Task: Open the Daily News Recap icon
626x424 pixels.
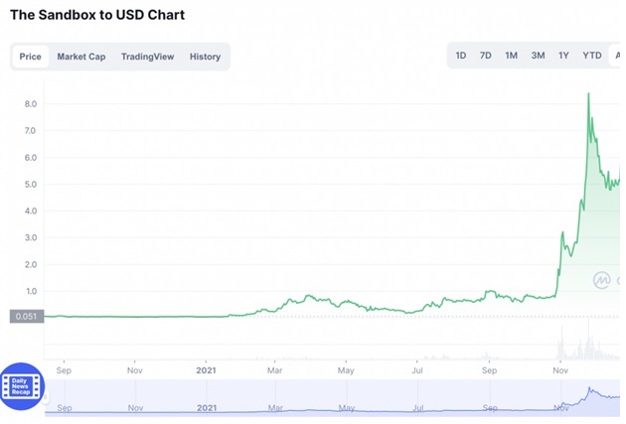Action: pyautogui.click(x=23, y=387)
